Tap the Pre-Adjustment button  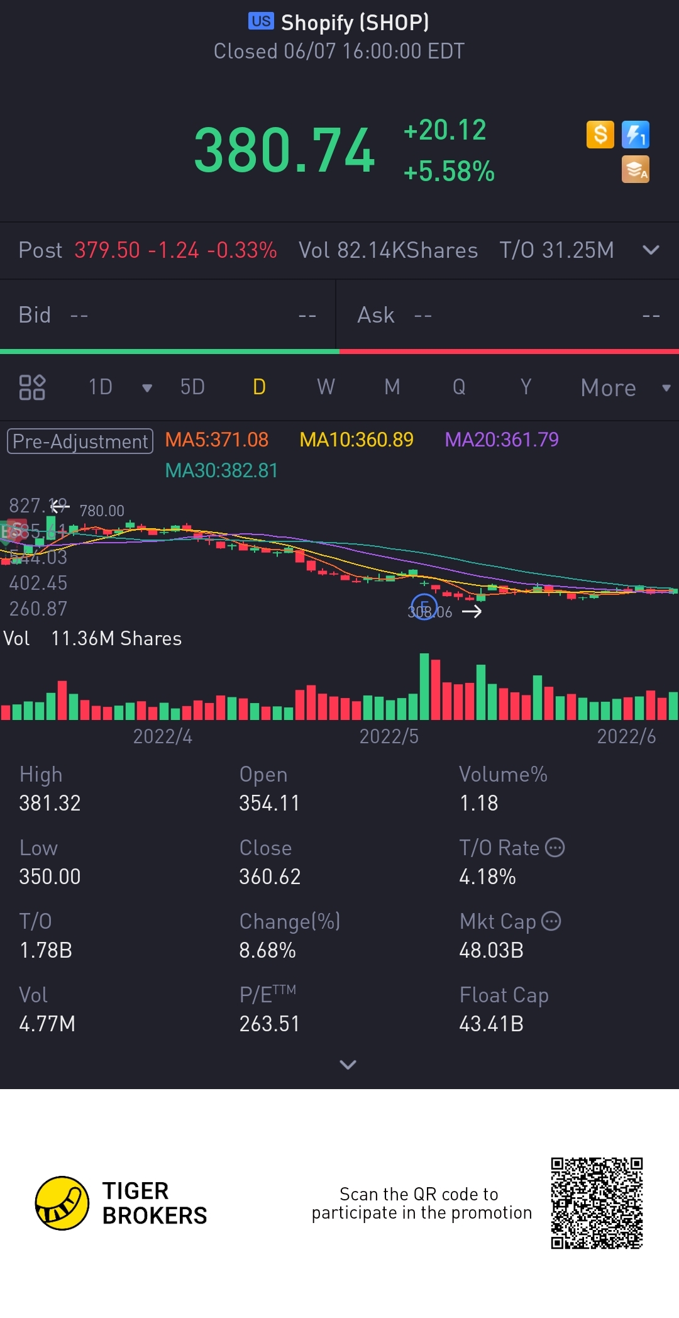point(80,441)
